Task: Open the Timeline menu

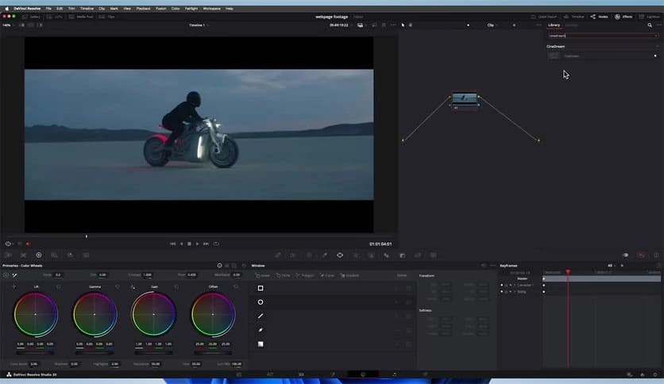Action: click(x=87, y=9)
